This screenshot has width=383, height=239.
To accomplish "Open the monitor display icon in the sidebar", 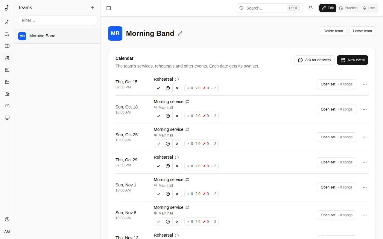I will (7, 118).
